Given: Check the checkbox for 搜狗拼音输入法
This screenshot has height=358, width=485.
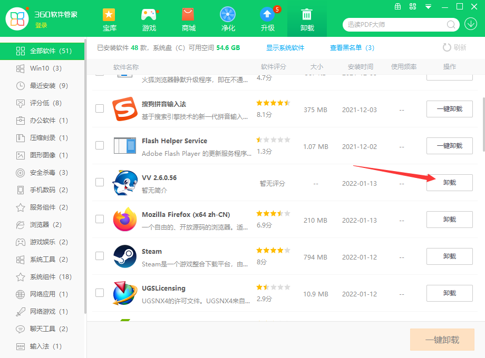Looking at the screenshot, I should pos(100,109).
